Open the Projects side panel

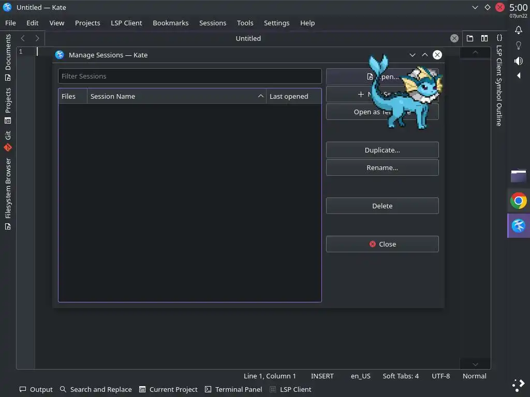point(8,105)
